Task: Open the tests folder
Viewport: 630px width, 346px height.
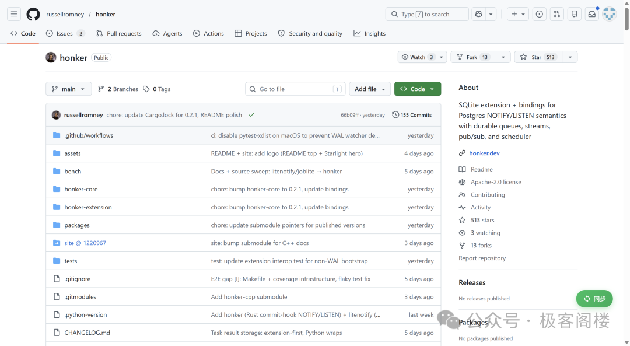Action: pos(71,261)
